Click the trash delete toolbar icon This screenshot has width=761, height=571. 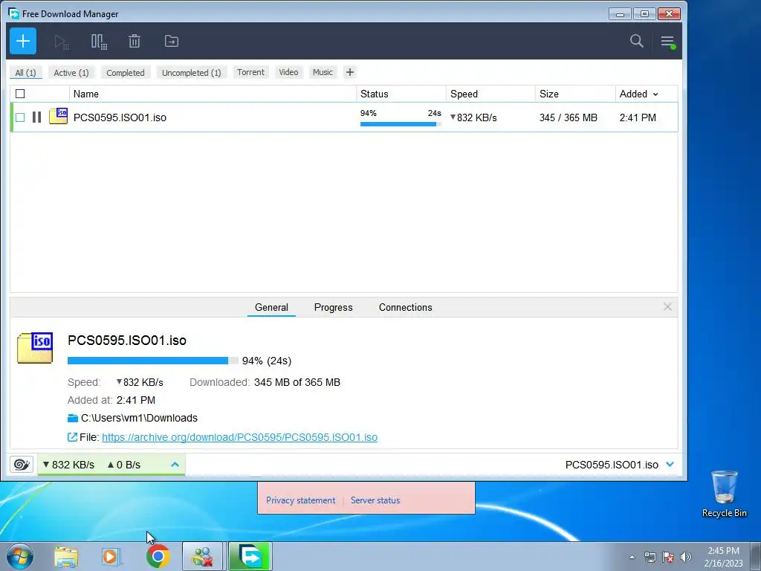click(135, 42)
